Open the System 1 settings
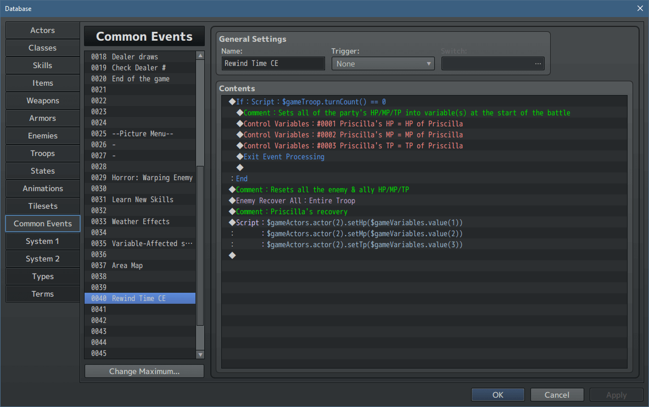Screen dimensions: 649x407 tap(42, 241)
